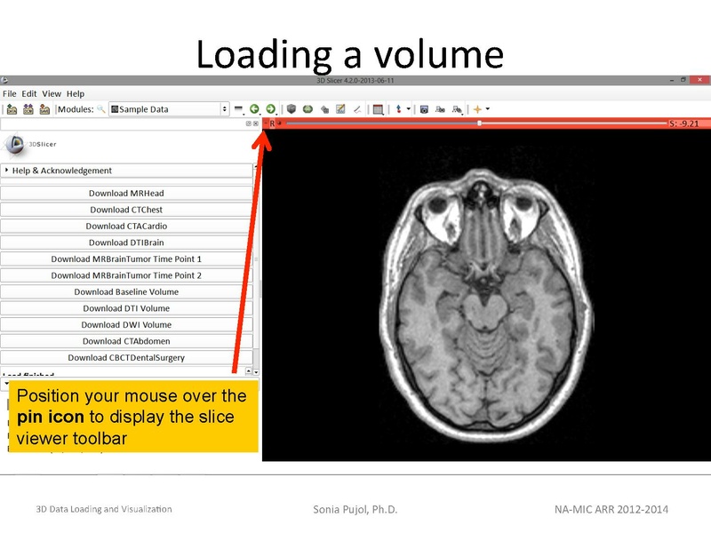This screenshot has width=711, height=533.
Task: Expand the crosshair options dropdown arrow
Action: click(x=488, y=108)
